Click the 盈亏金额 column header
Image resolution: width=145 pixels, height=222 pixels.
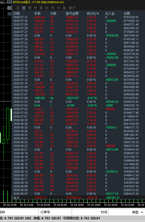tap(72, 13)
